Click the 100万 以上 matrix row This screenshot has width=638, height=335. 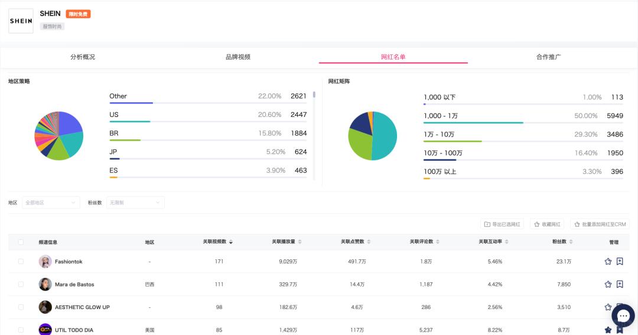523,173
